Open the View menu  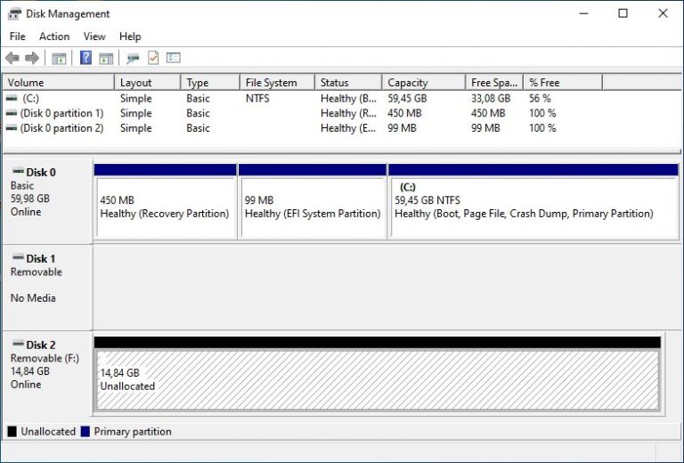click(94, 37)
